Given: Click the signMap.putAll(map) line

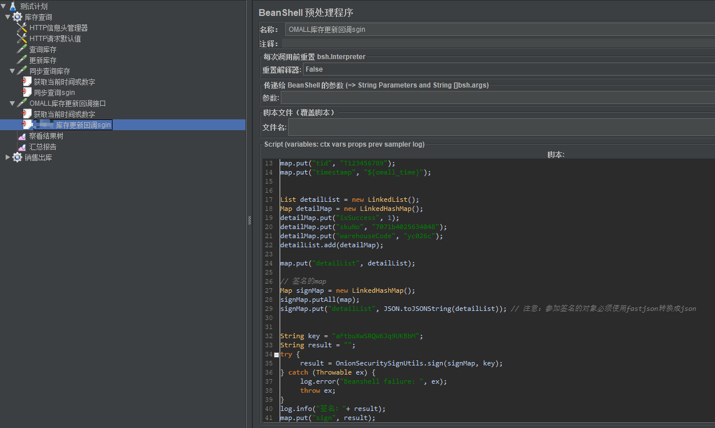Looking at the screenshot, I should point(320,300).
